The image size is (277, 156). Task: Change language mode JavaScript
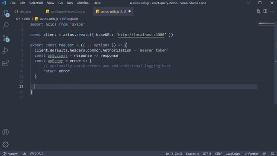pyautogui.click(x=233, y=154)
